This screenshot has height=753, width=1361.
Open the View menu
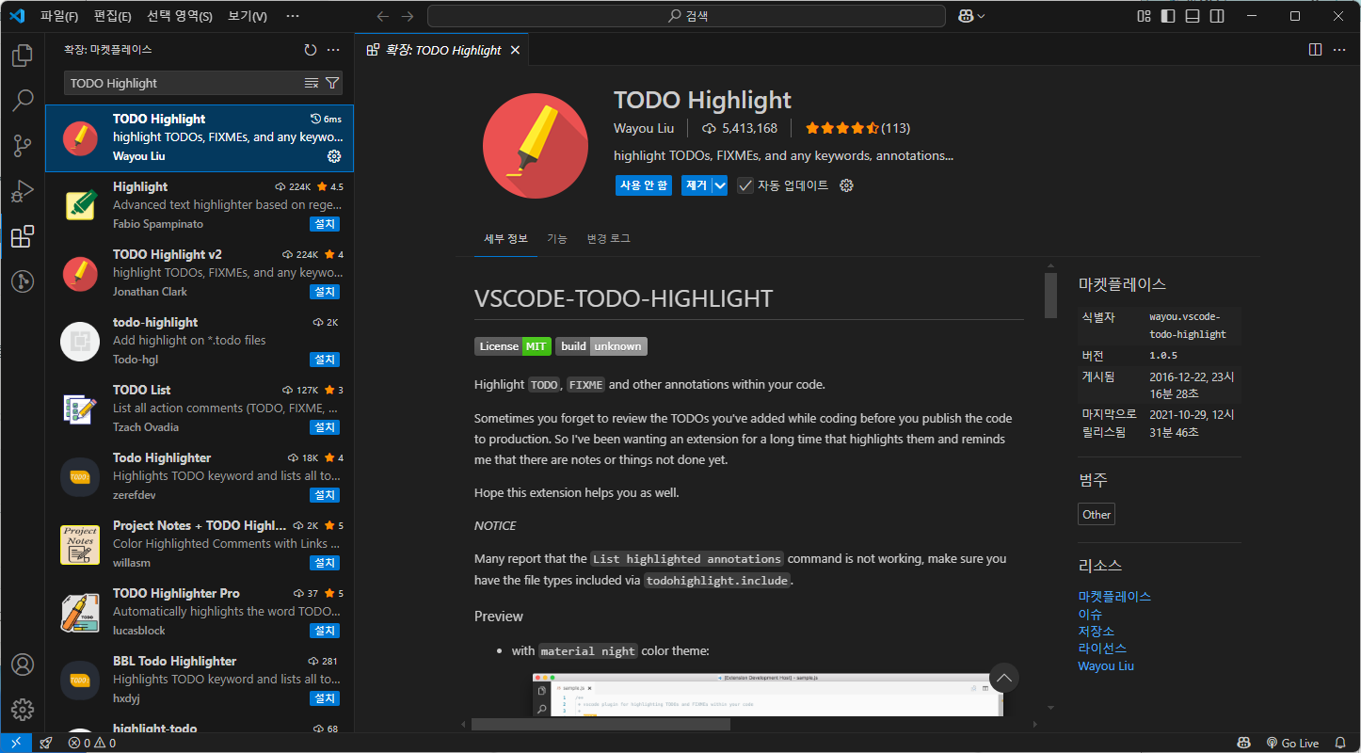pyautogui.click(x=248, y=16)
